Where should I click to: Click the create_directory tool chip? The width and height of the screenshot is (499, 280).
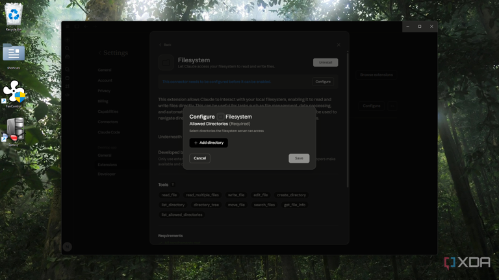click(291, 195)
